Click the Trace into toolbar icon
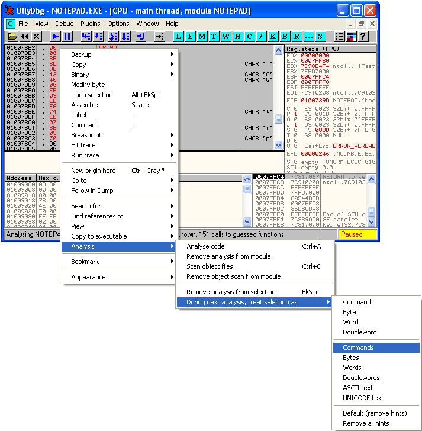The image size is (422, 431). (114, 36)
